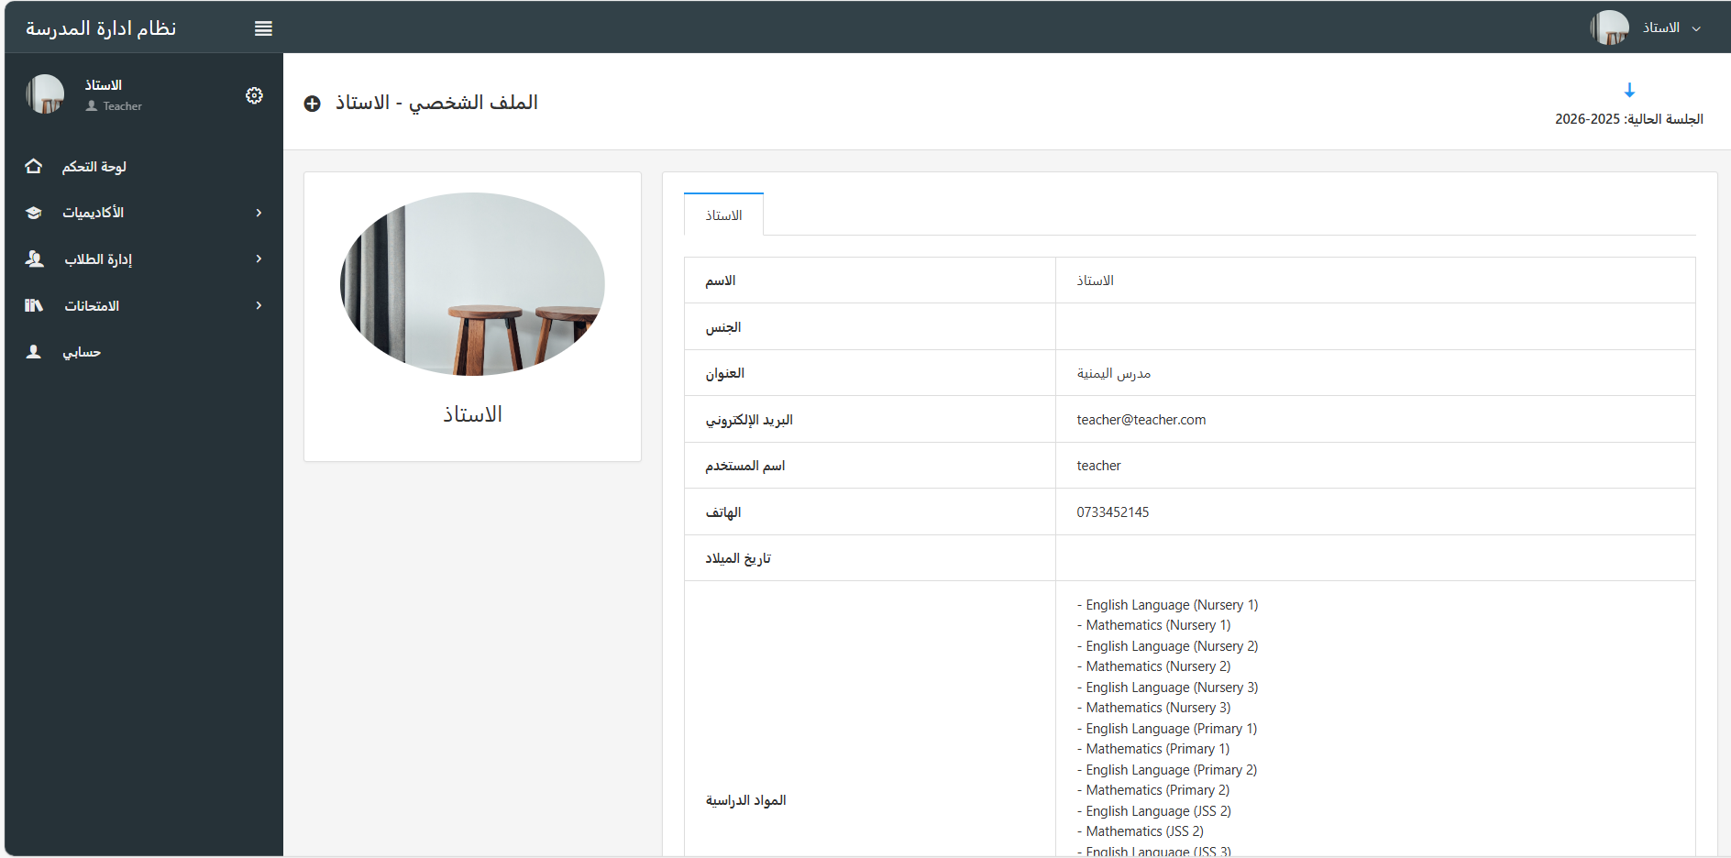Image resolution: width=1731 pixels, height=858 pixels.
Task: Open the sidebar settings gear icon
Action: [x=254, y=95]
